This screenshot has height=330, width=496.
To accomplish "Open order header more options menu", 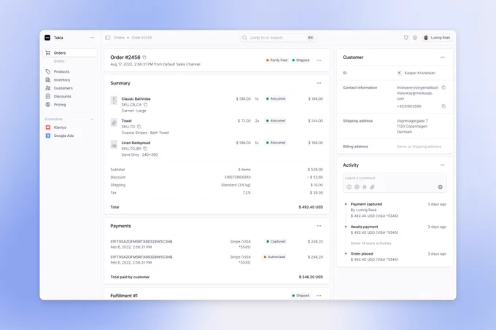I will 319,60.
